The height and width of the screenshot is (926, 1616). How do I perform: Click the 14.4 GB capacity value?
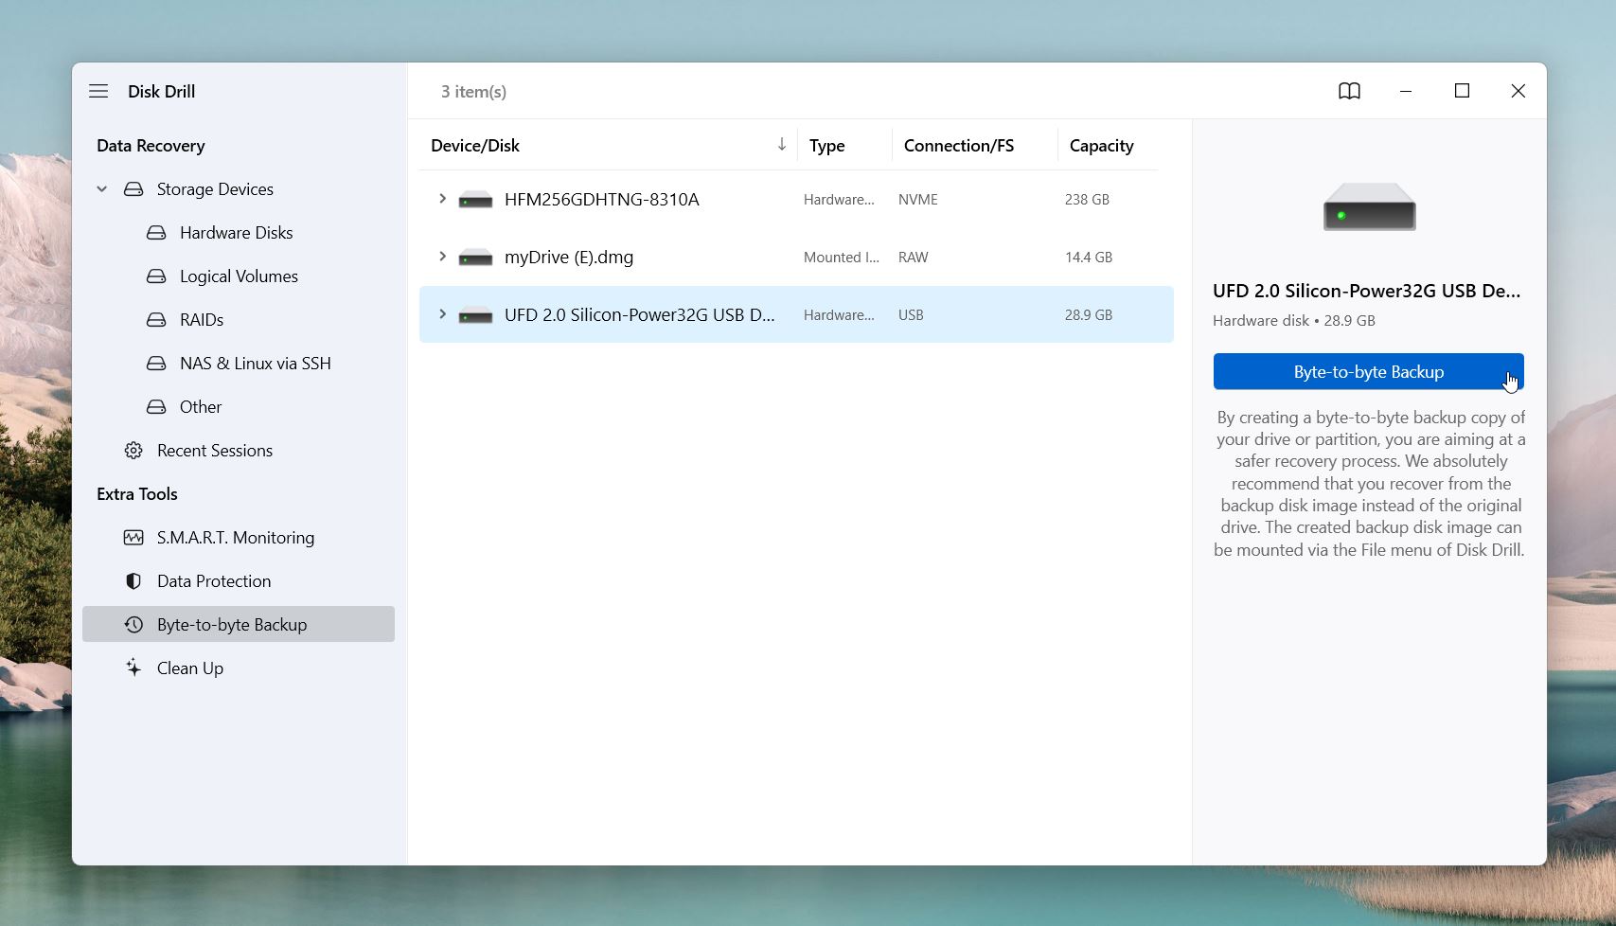click(x=1089, y=258)
